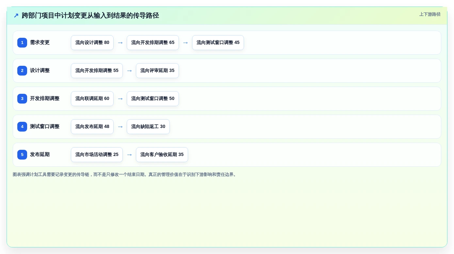This screenshot has width=454, height=254.
Task: Pick the 流向发布延期 48 chip
Action: coord(92,127)
